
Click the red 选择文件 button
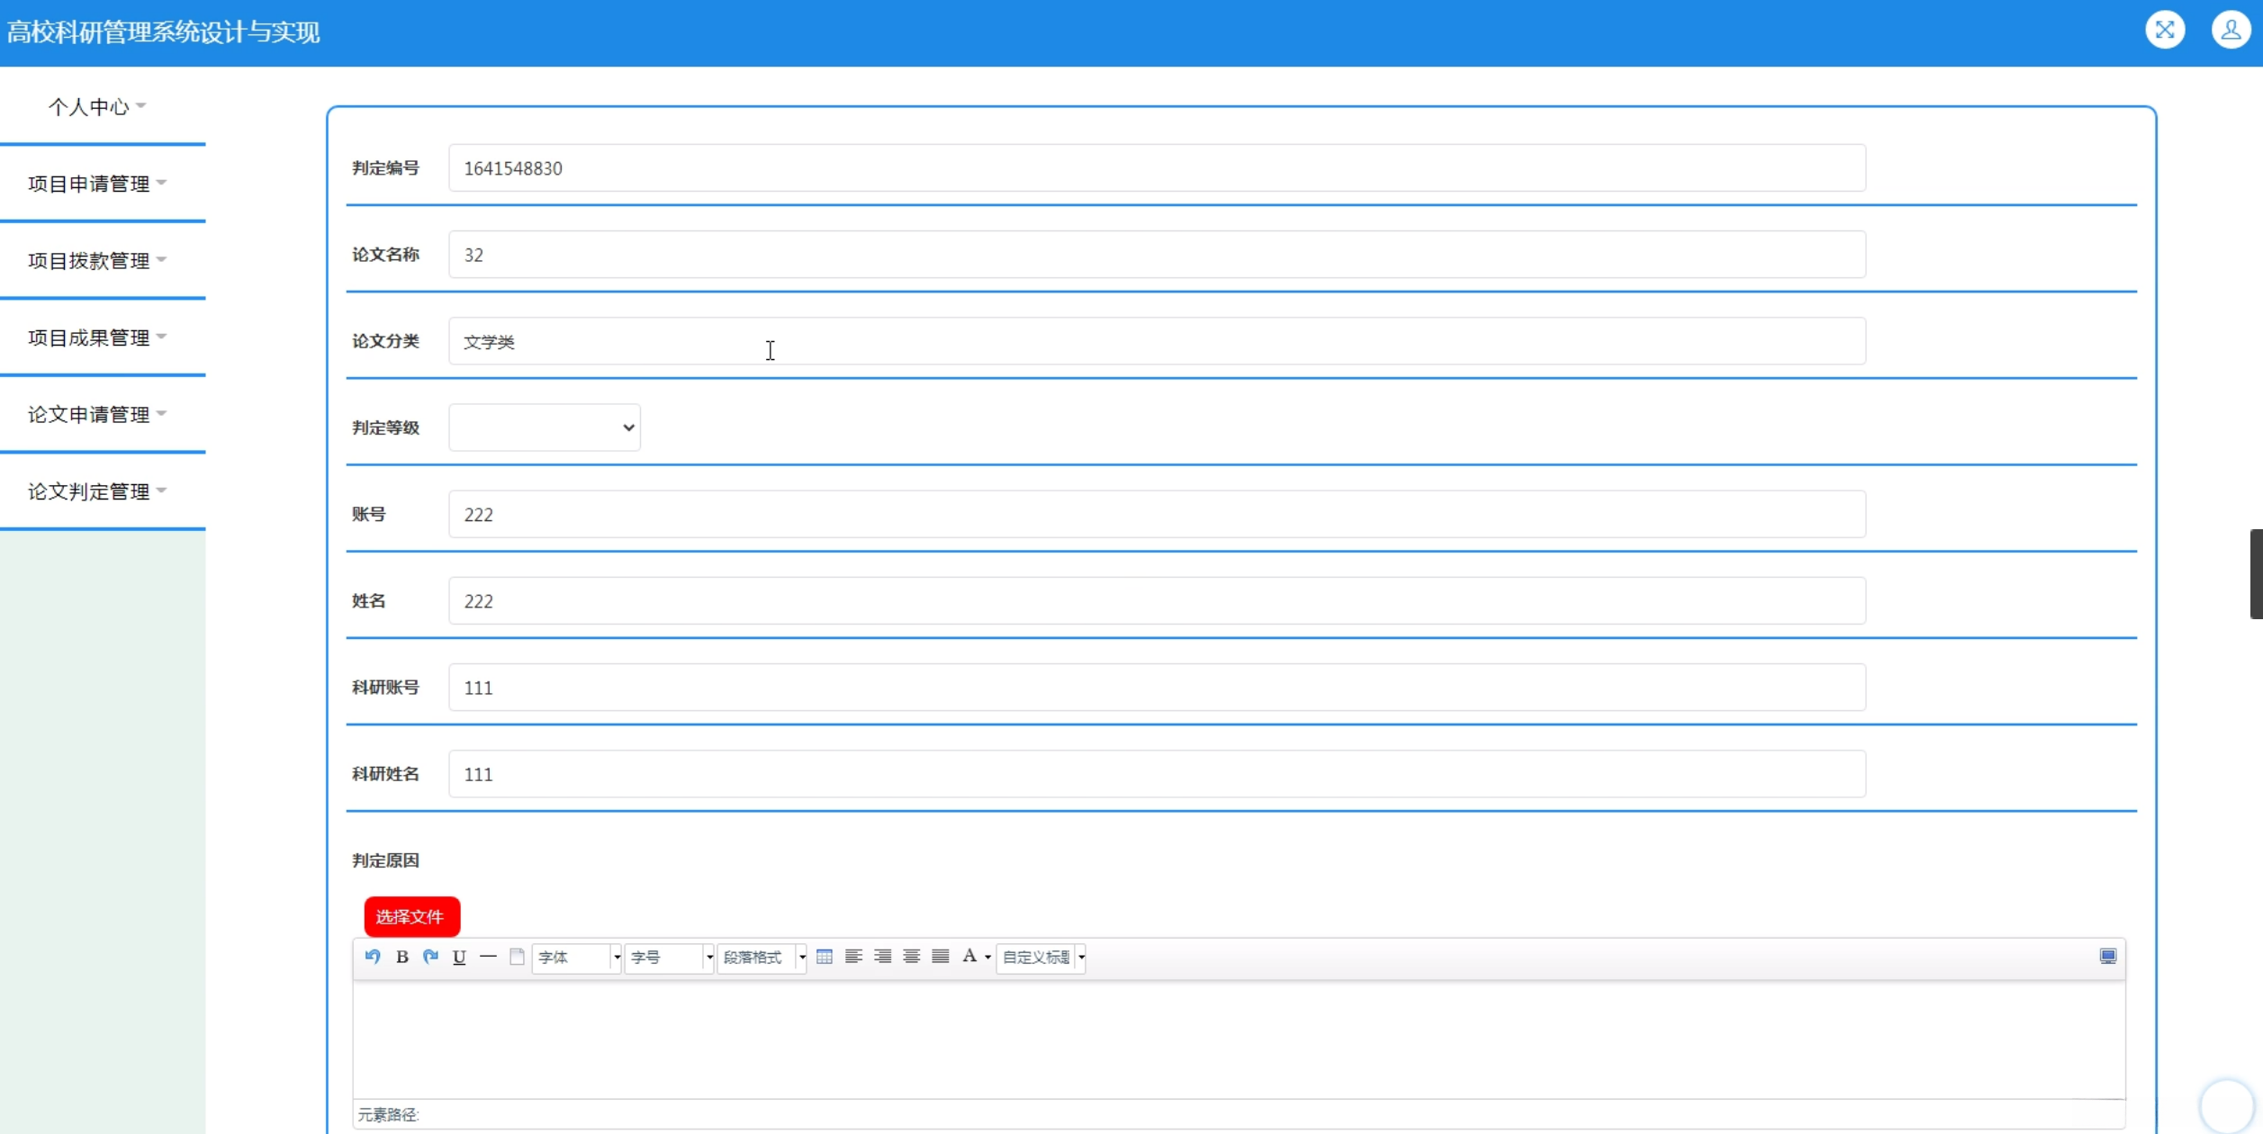pyautogui.click(x=411, y=916)
